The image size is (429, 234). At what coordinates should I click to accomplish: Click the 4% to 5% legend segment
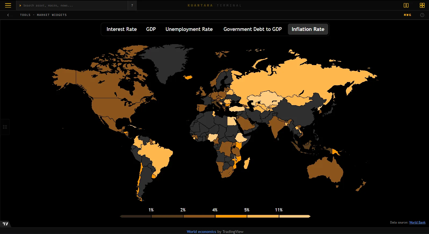(231, 216)
